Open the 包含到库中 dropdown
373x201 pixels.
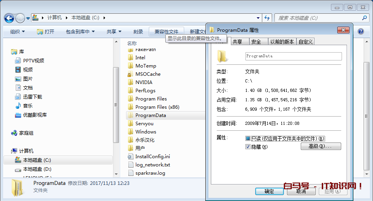click(80, 32)
